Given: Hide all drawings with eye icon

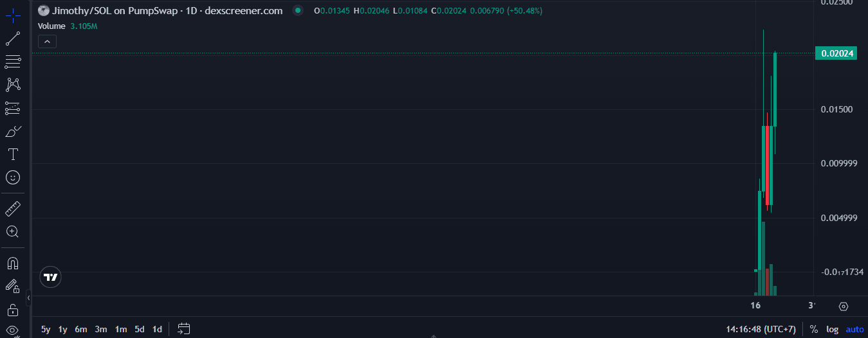Looking at the screenshot, I should pos(13,331).
